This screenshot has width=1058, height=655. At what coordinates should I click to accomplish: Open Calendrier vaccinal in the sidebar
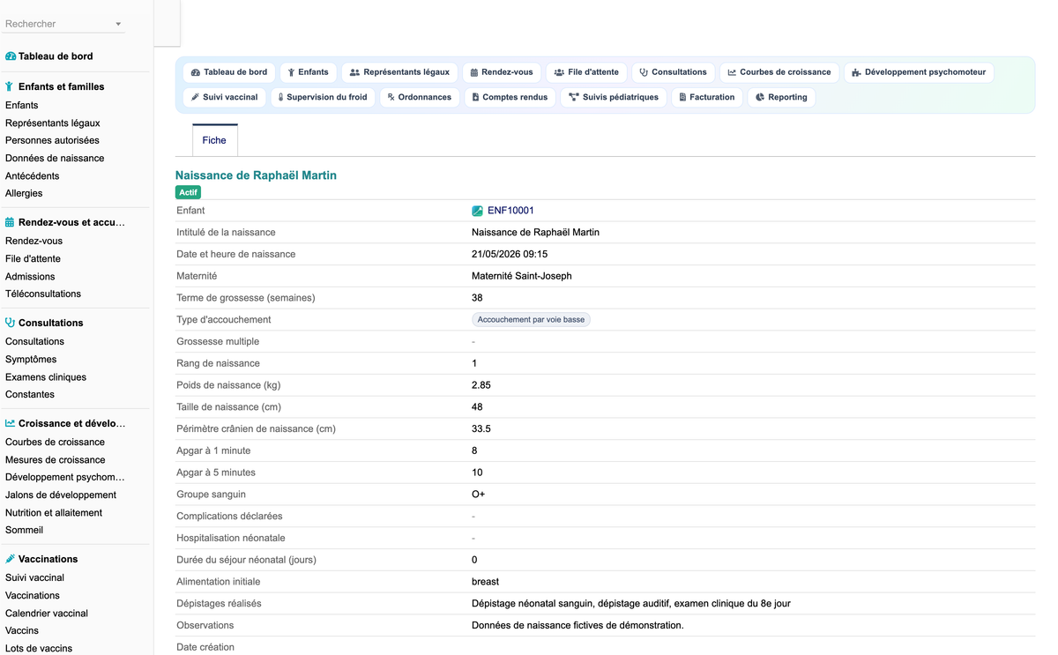(x=47, y=613)
